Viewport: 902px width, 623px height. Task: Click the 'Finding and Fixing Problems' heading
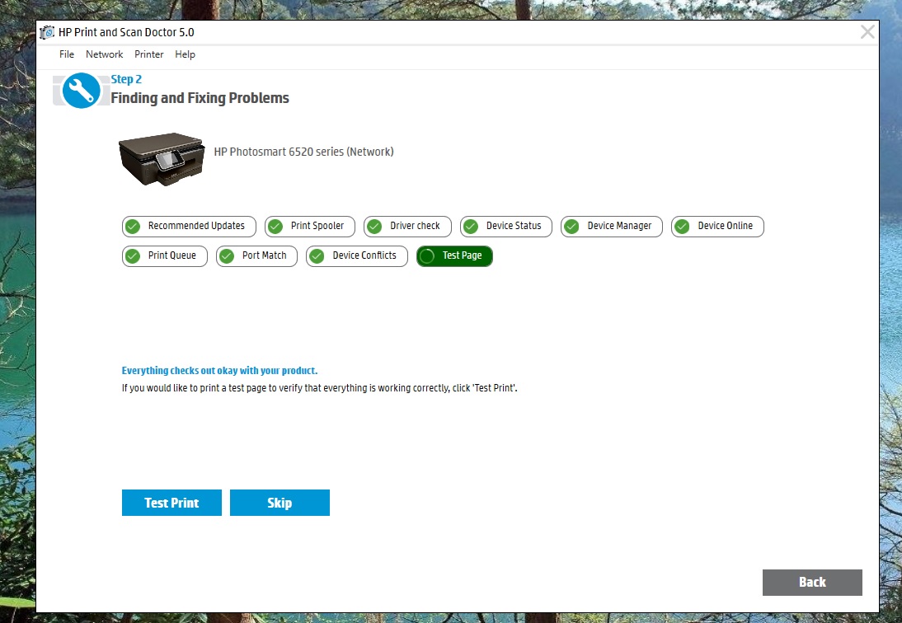pos(200,98)
